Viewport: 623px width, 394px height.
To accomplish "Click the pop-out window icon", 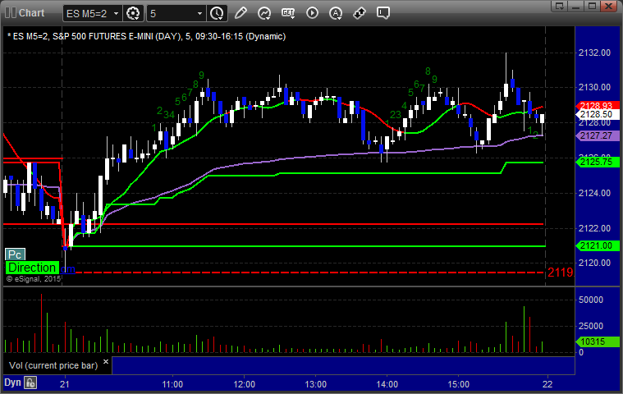I will pyautogui.click(x=560, y=6).
